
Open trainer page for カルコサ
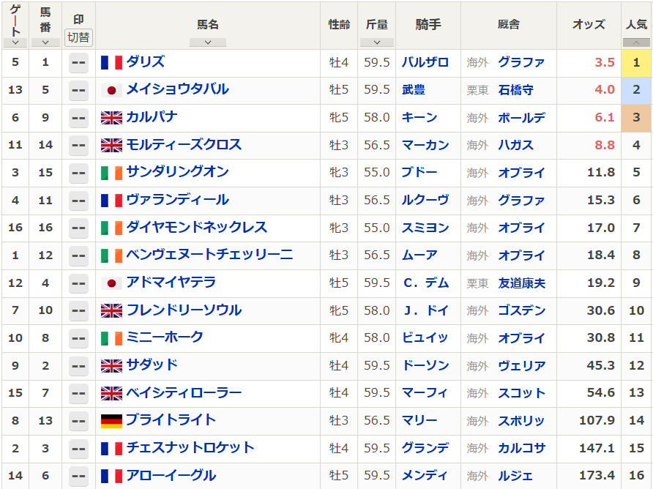click(522, 448)
